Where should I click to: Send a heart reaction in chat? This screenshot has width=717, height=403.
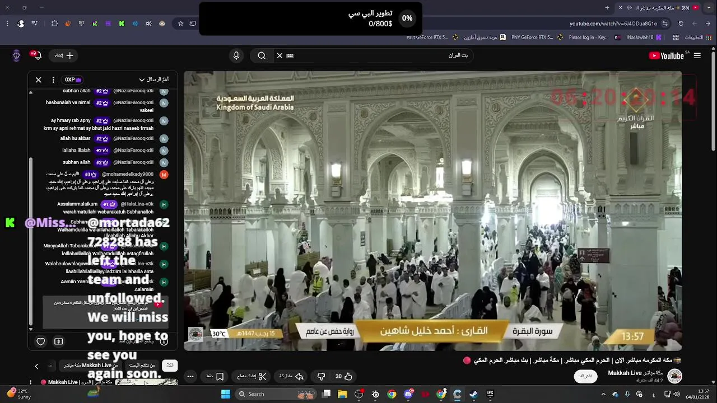(41, 341)
